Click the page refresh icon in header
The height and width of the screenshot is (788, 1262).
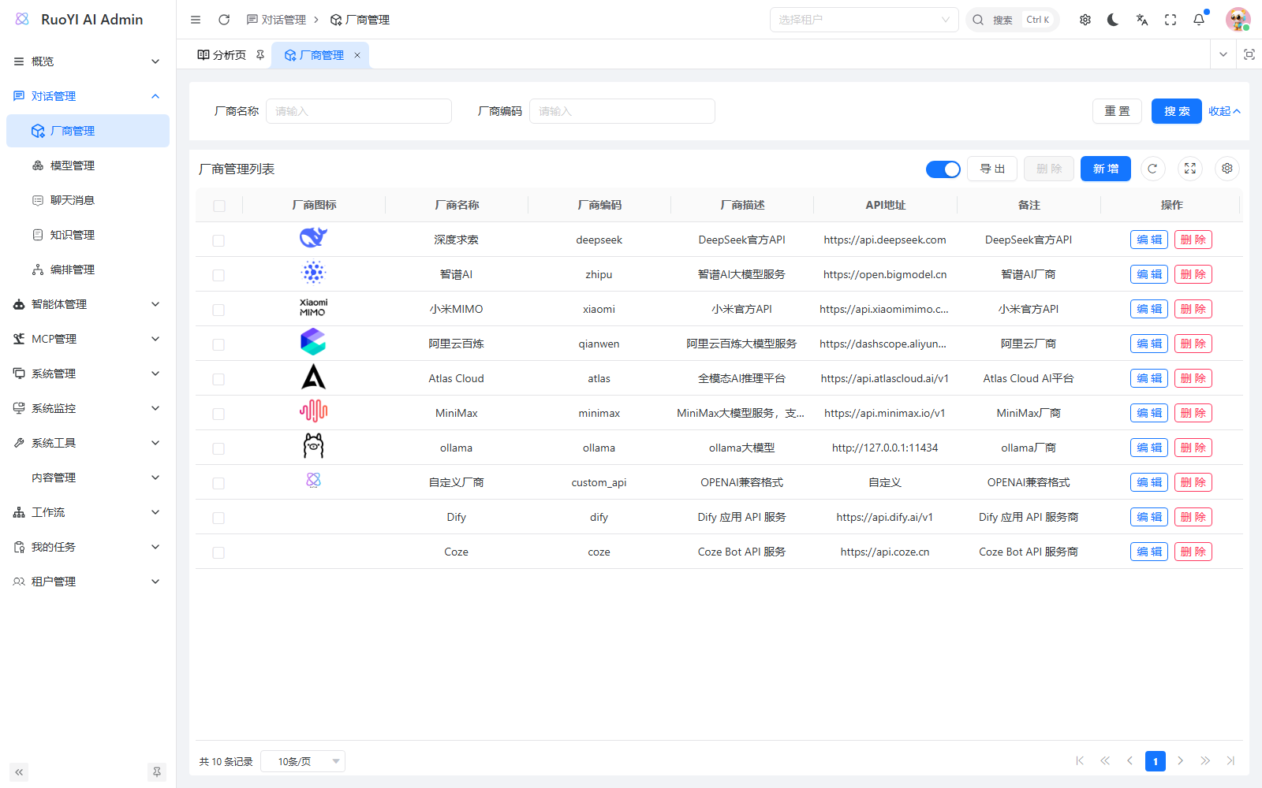click(x=224, y=20)
